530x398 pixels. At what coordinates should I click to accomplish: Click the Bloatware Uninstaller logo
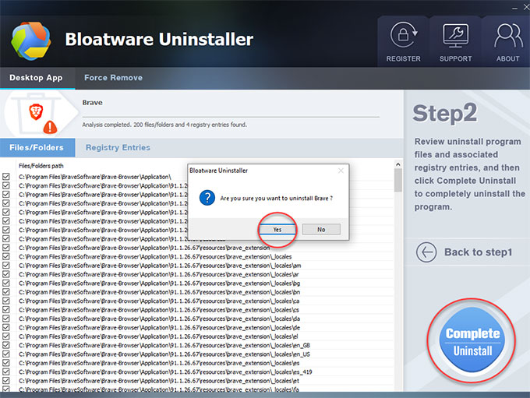point(31,41)
